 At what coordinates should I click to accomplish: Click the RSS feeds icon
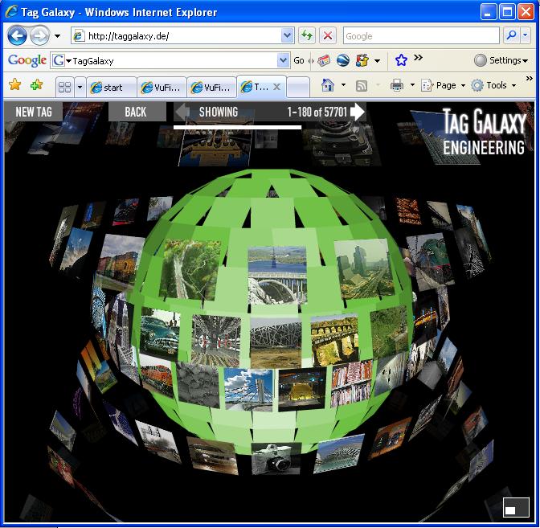362,85
